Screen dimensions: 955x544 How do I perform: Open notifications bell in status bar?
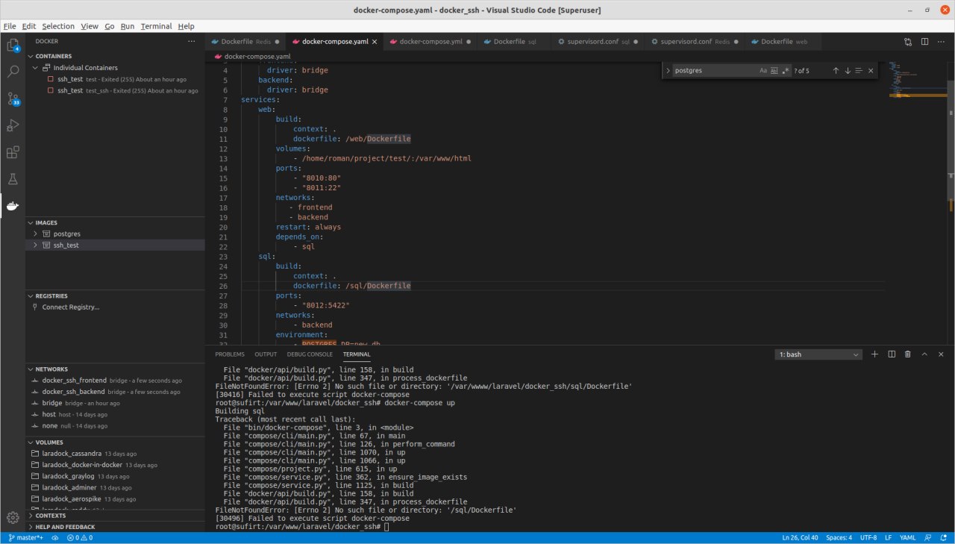pos(944,538)
